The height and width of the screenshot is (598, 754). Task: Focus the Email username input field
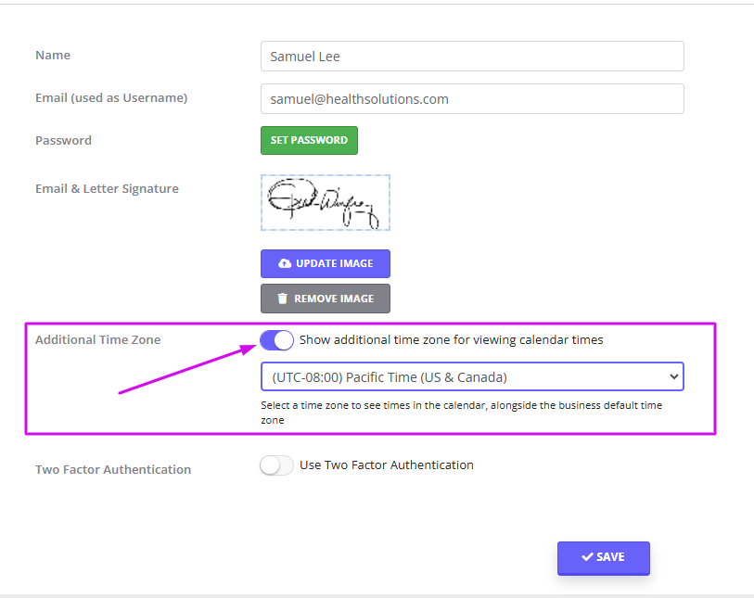[472, 99]
